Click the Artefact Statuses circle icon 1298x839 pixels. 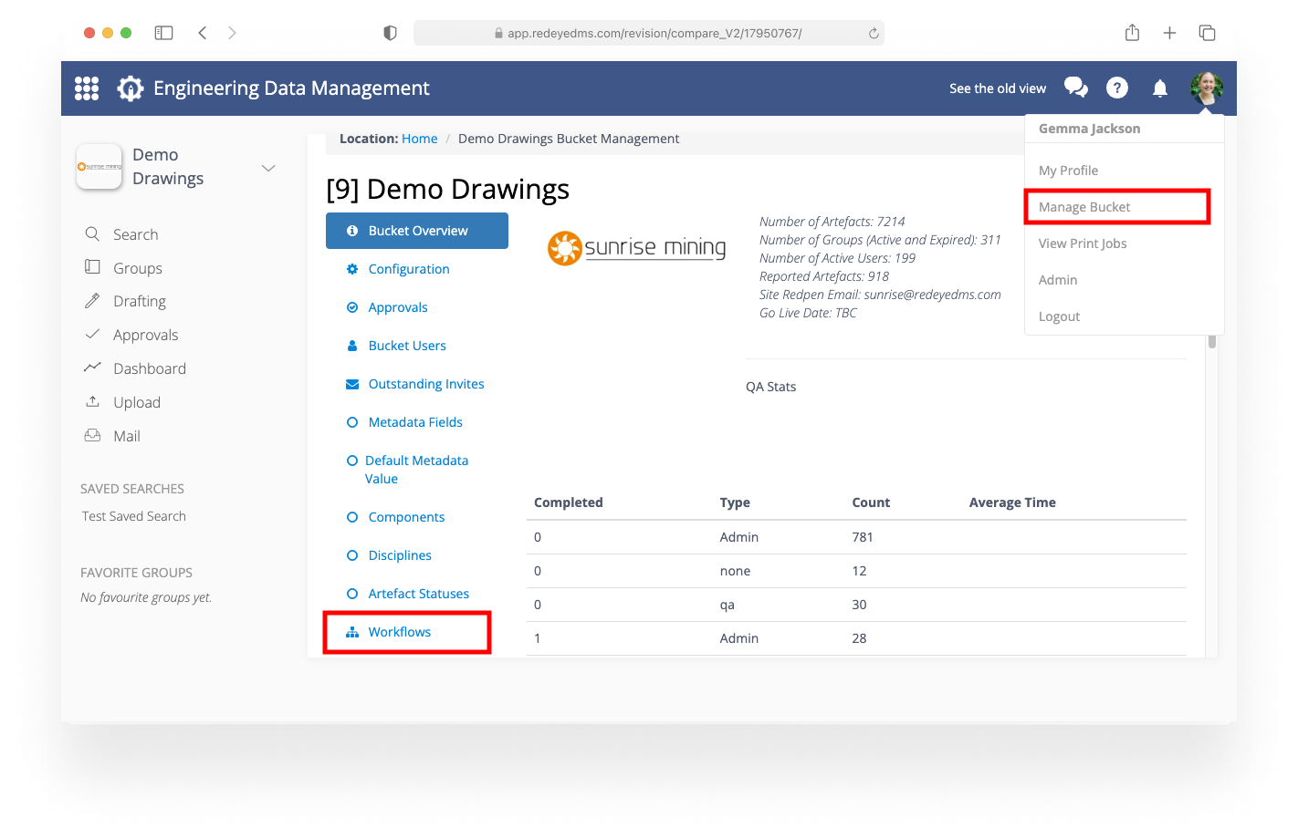(x=352, y=594)
